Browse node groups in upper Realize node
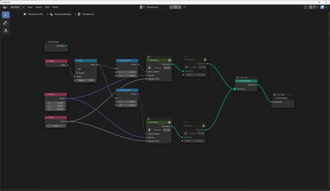 187,67
